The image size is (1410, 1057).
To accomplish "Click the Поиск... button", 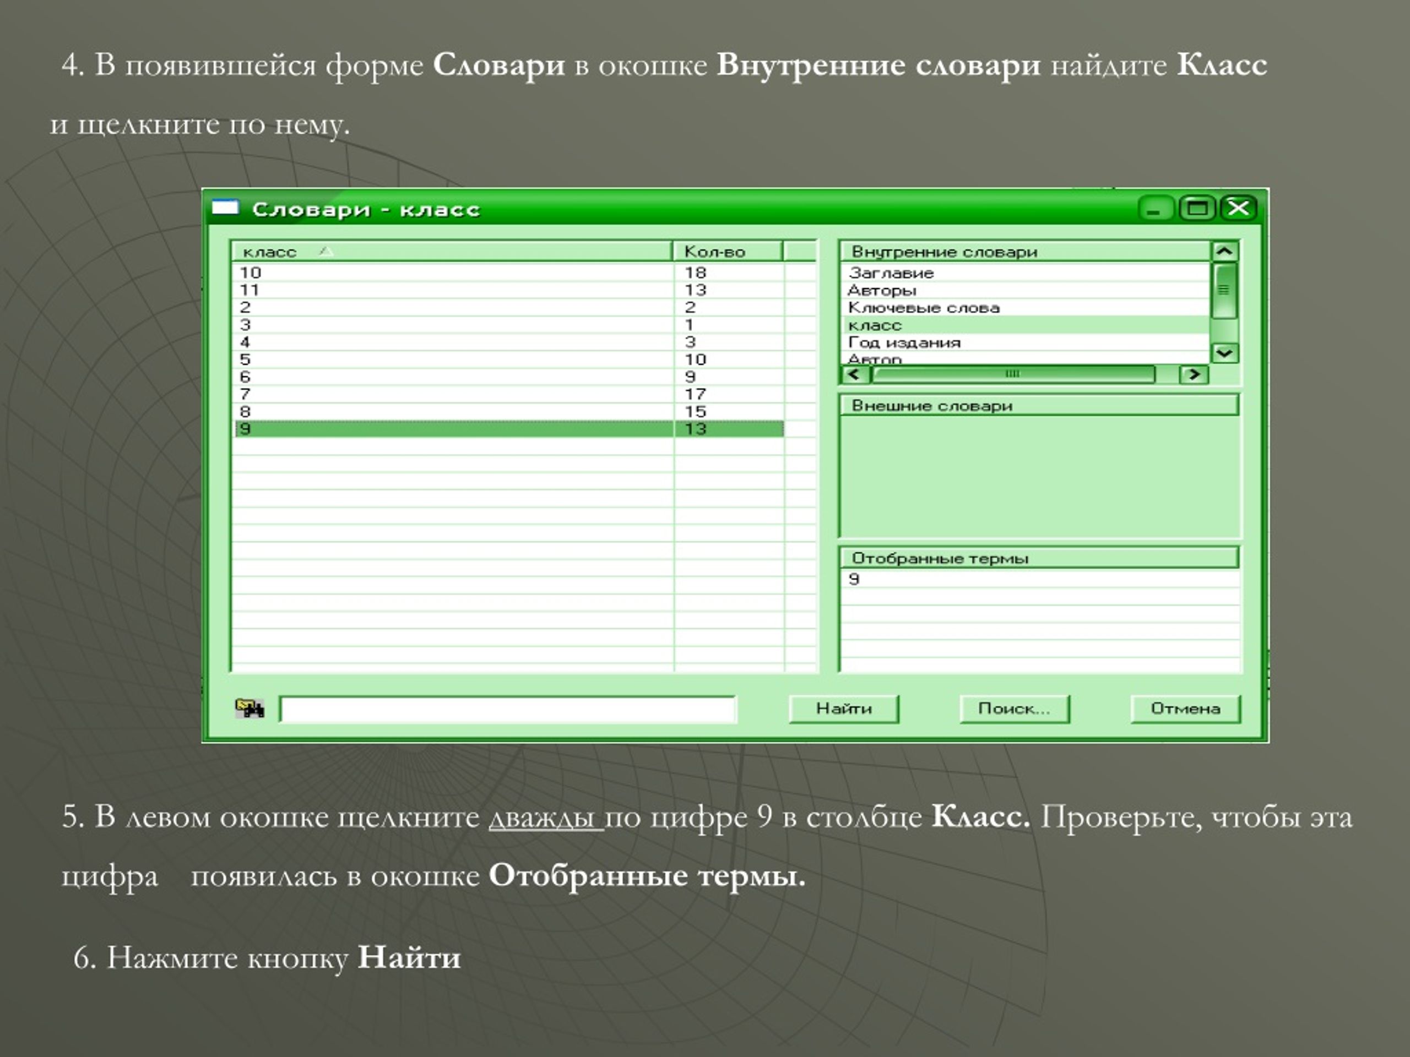I will (x=1014, y=709).
